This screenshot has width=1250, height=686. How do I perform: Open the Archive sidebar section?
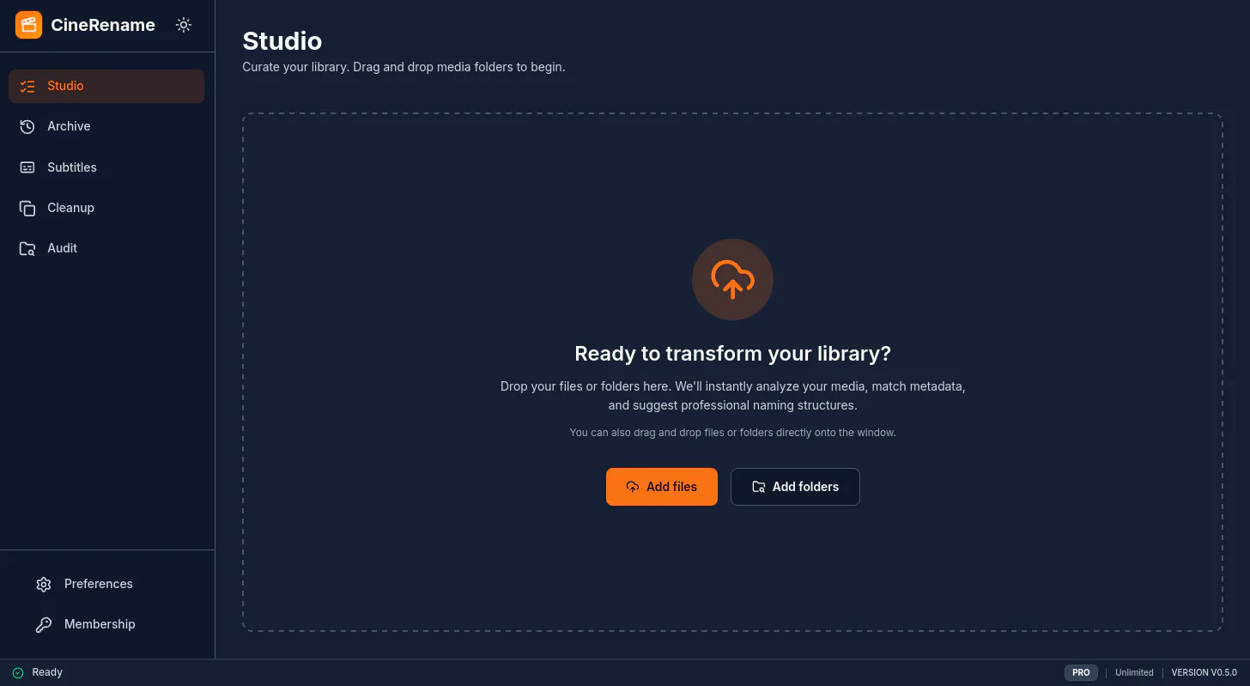click(x=106, y=126)
